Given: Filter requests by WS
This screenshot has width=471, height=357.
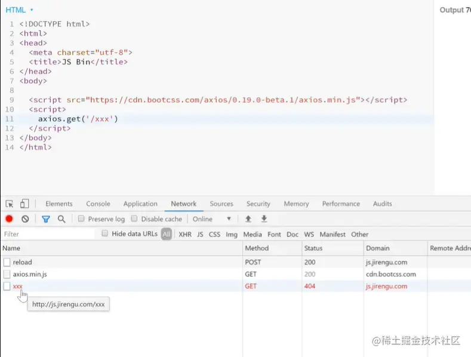Looking at the screenshot, I should point(309,235).
